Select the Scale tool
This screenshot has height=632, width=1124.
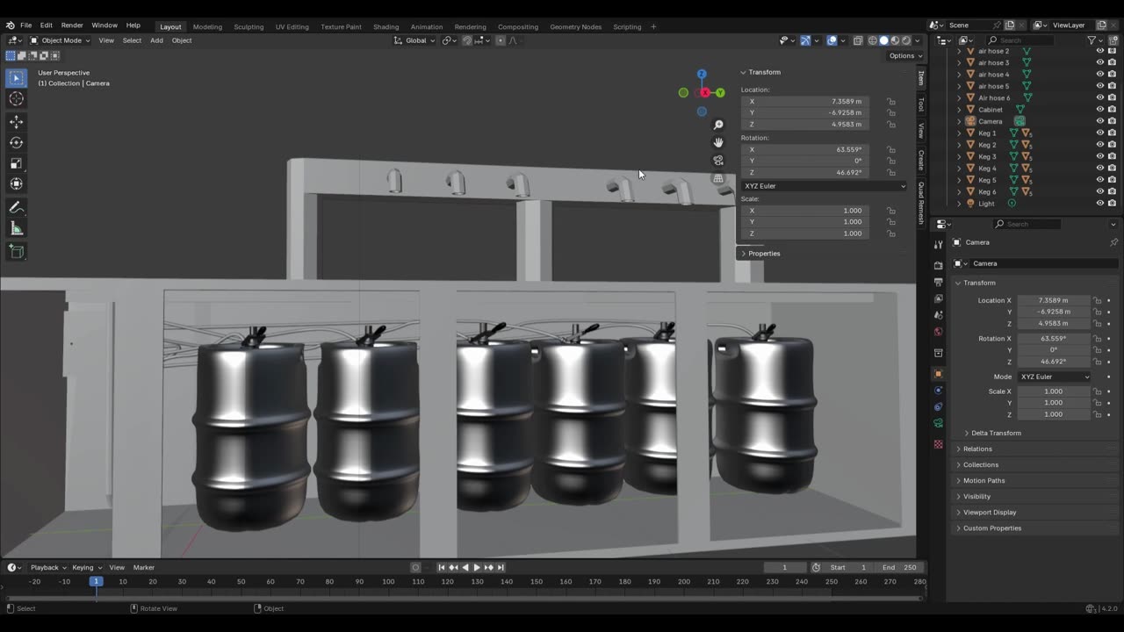[x=16, y=163]
